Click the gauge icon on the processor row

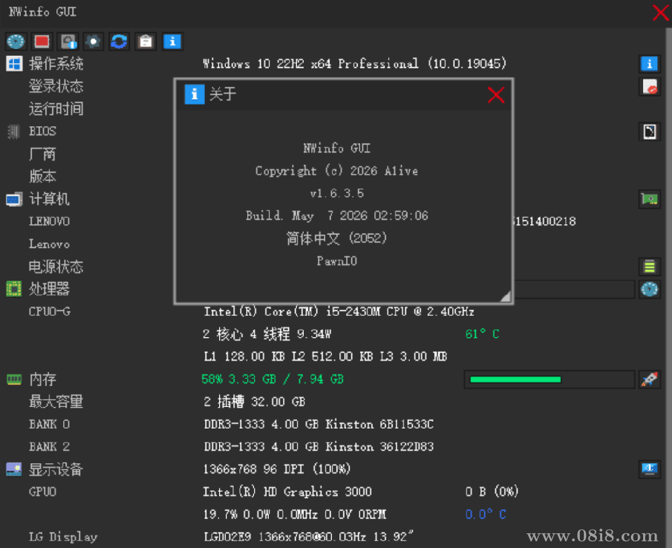pos(649,289)
